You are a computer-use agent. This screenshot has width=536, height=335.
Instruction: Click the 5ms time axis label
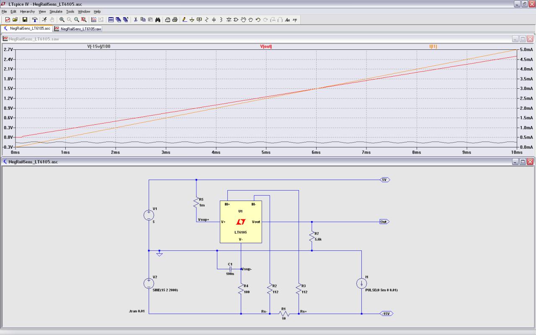(x=266, y=152)
